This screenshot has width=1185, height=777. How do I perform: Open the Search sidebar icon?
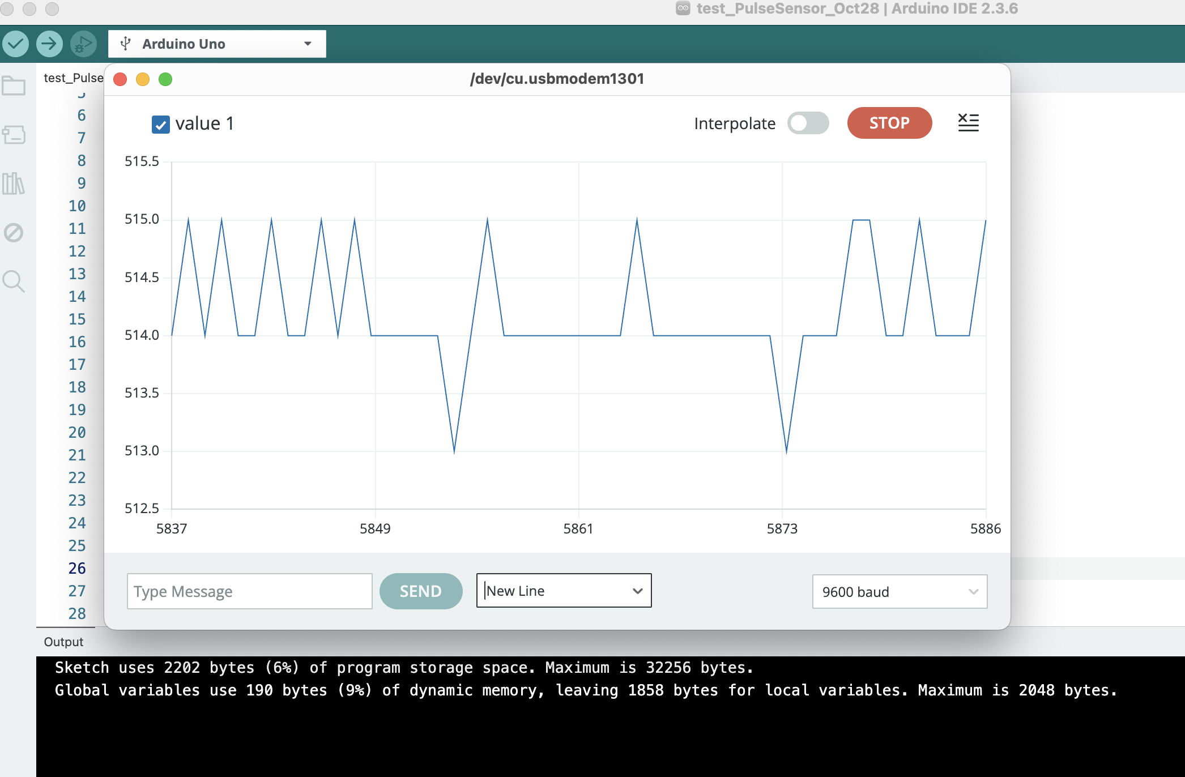pyautogui.click(x=14, y=281)
